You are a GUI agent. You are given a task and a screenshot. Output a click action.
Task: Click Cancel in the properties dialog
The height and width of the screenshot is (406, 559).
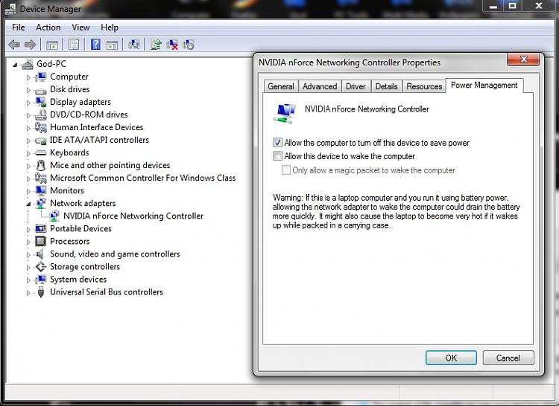coord(508,358)
